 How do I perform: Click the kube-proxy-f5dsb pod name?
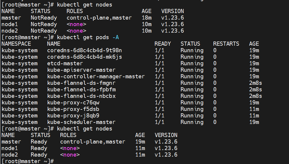pos(73,109)
